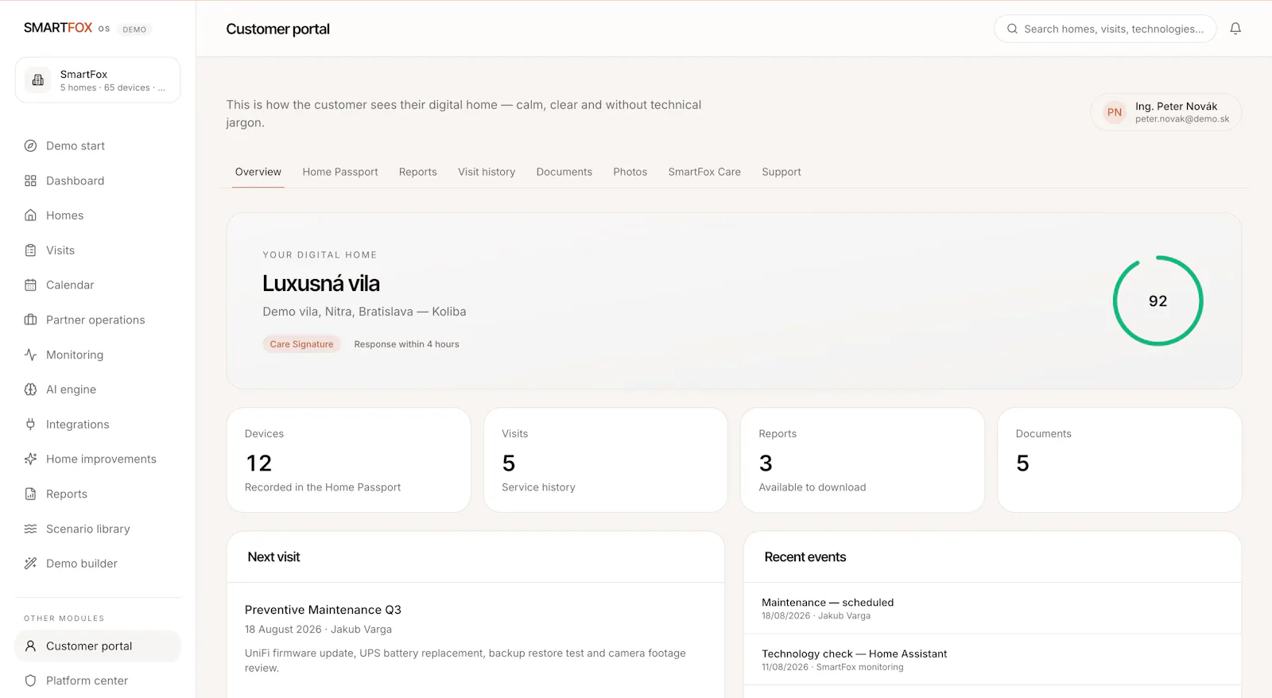Click the Customer portal page title
Viewport: 1272px width, 698px height.
pyautogui.click(x=277, y=29)
